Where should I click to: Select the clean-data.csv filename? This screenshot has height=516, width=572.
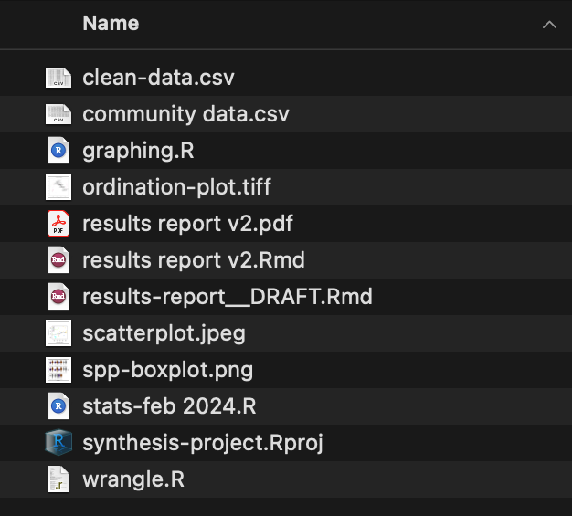(158, 78)
